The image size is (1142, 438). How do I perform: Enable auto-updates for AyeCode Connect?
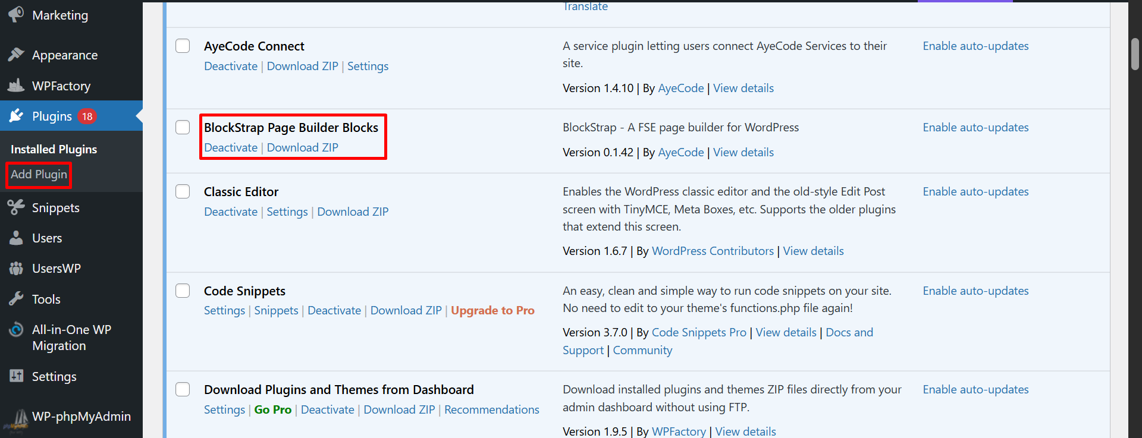(975, 46)
